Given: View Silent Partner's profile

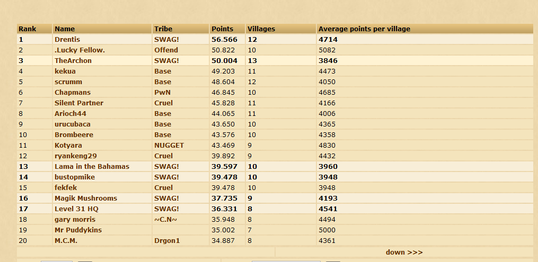Looking at the screenshot, I should tap(79, 103).
